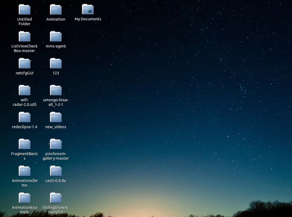Click the "ListViewCheckBox-master" label text
Image resolution: width=292 pixels, height=217 pixels.
click(x=24, y=48)
